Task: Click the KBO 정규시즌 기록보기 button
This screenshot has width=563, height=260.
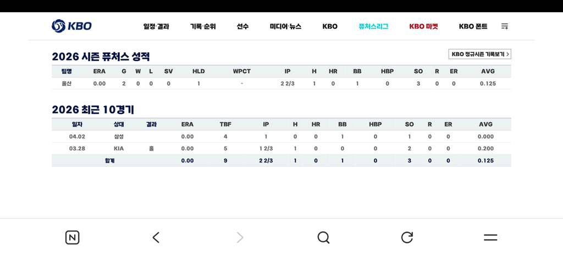Action: click(x=479, y=54)
